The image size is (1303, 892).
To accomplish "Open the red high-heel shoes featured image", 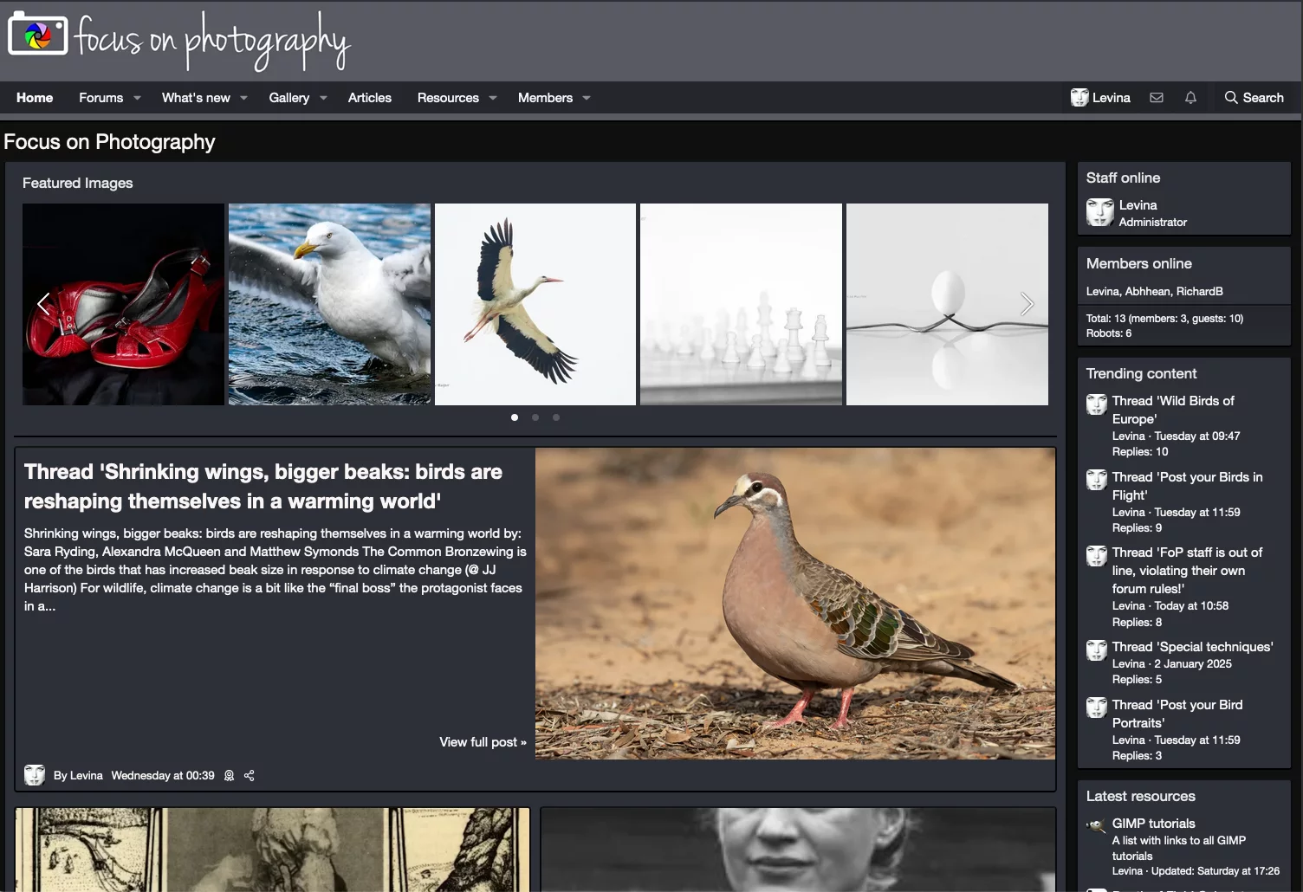I will [123, 304].
